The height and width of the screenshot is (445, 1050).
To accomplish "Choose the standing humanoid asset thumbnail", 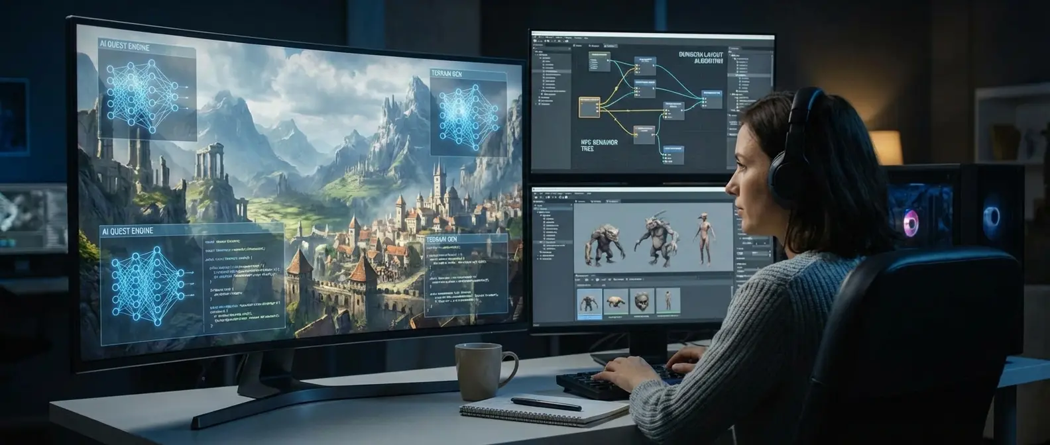I will click(668, 301).
